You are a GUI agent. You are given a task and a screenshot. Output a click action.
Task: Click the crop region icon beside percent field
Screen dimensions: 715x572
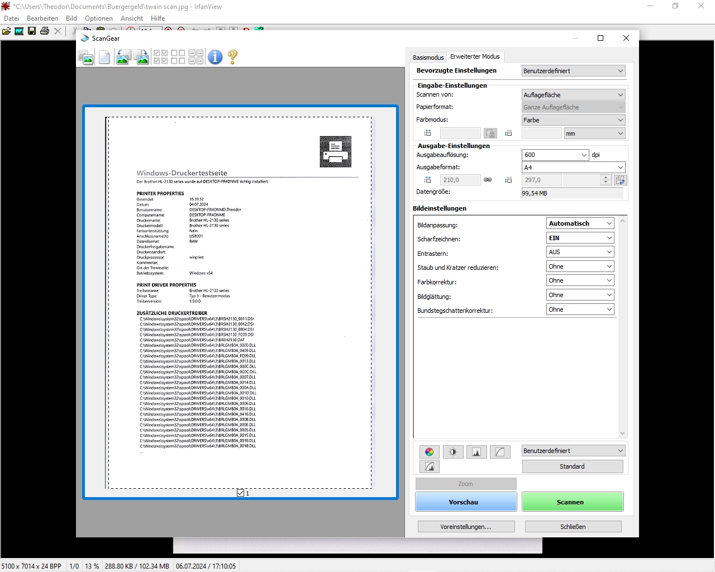point(621,180)
